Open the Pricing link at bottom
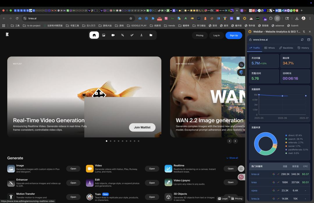 pos(237,199)
